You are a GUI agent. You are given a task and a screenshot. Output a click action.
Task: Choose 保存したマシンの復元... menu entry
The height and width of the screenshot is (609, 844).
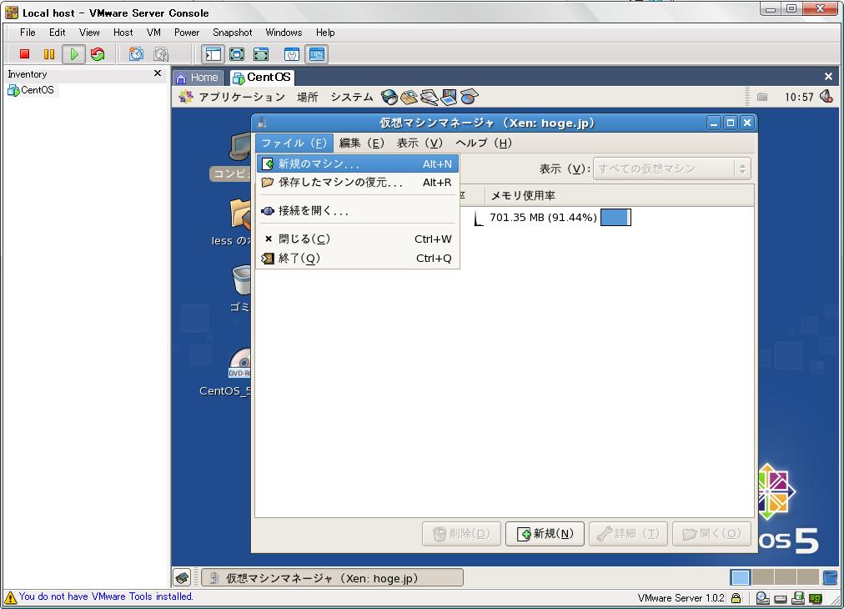(358, 183)
